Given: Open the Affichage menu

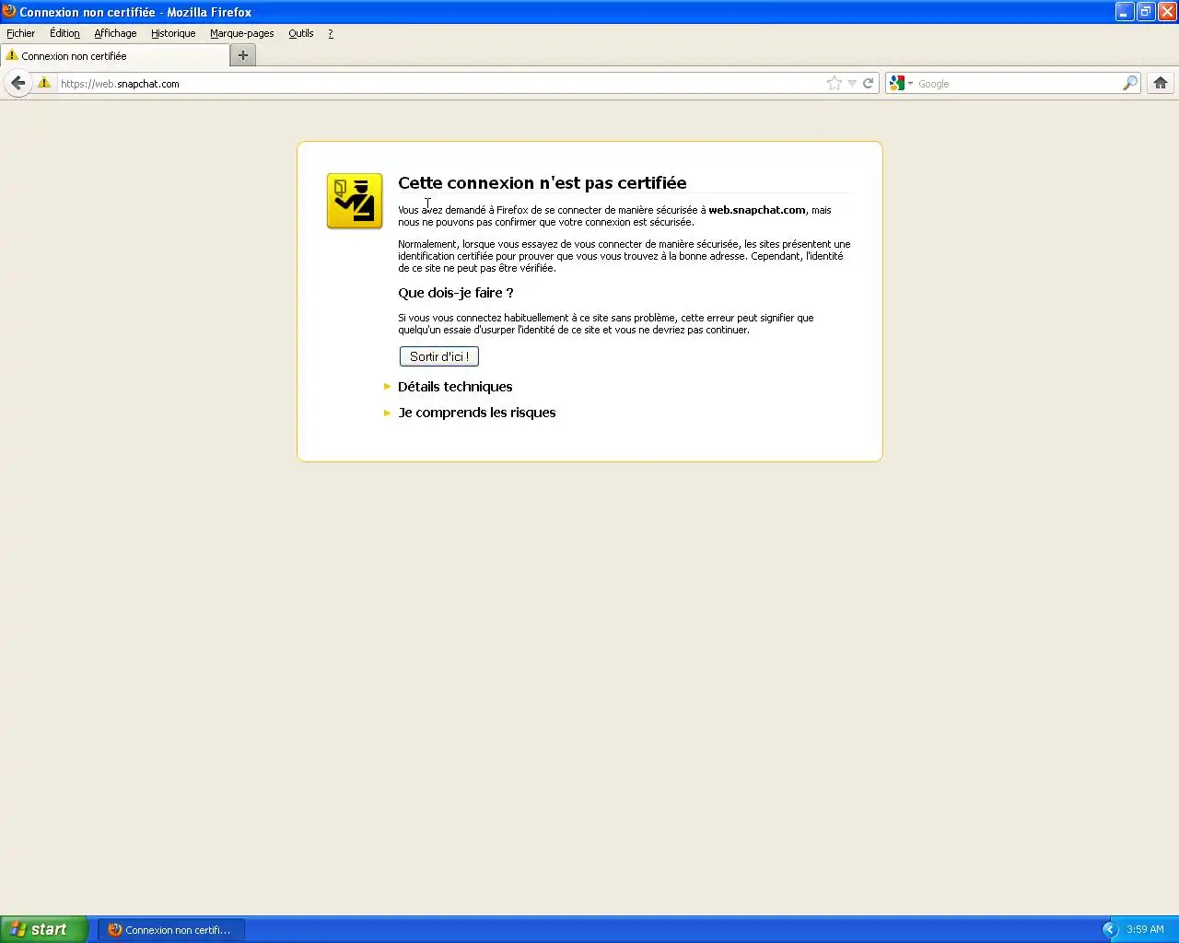Looking at the screenshot, I should pyautogui.click(x=115, y=33).
